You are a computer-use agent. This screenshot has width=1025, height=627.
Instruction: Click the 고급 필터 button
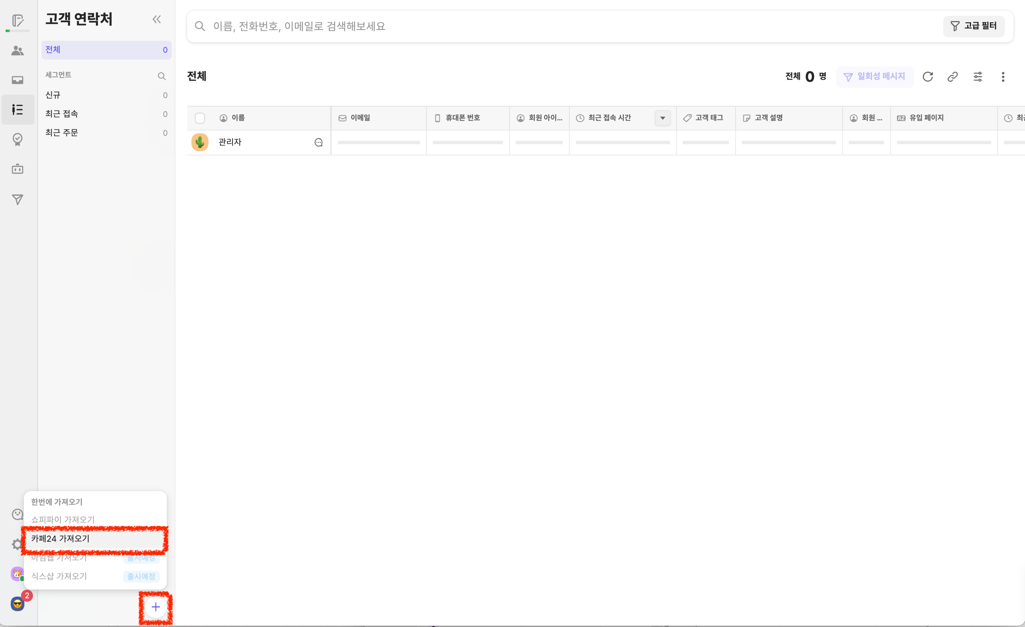tap(974, 26)
